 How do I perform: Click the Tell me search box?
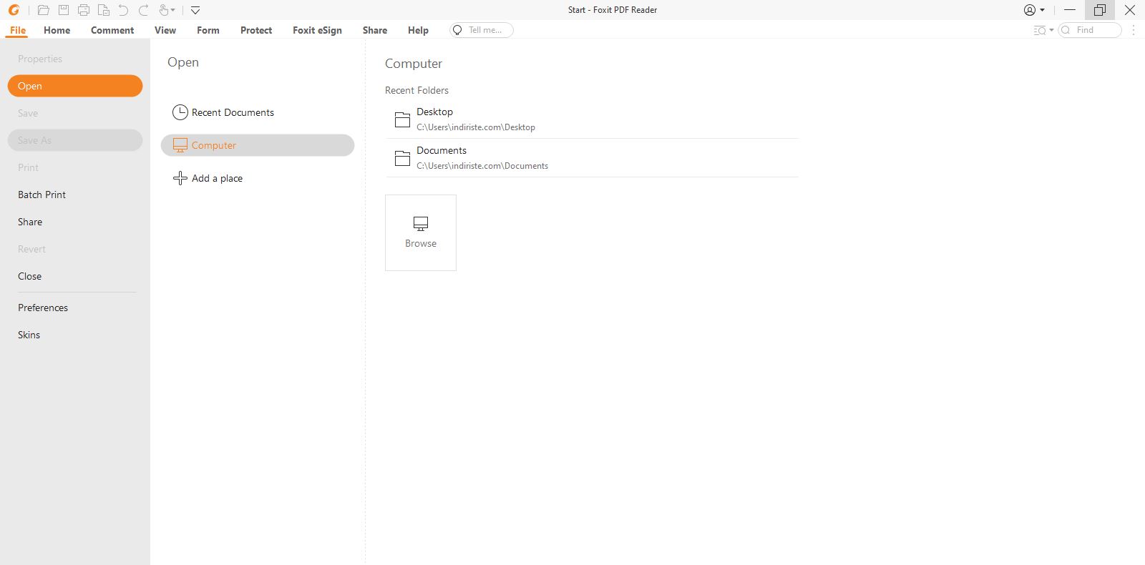click(482, 30)
